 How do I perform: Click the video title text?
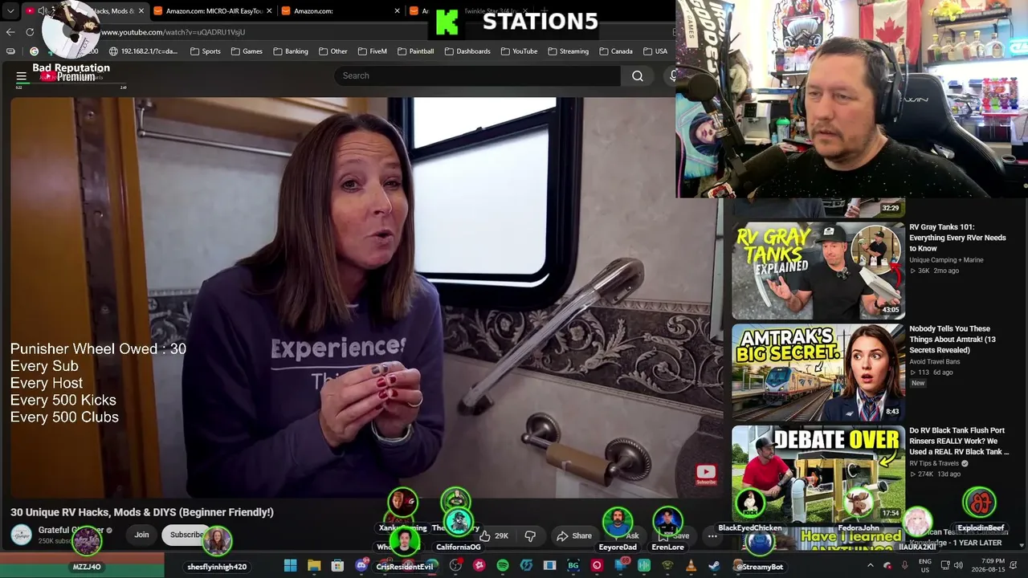click(142, 512)
